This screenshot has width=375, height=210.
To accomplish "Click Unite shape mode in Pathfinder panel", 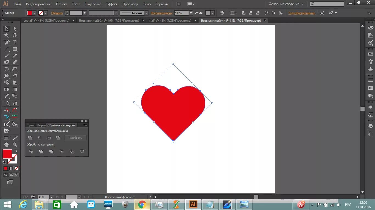I will pos(30,138).
